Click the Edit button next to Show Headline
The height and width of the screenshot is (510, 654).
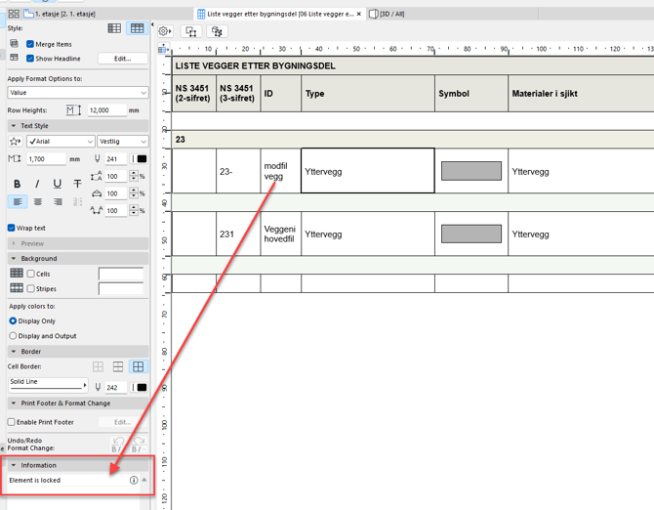122,59
